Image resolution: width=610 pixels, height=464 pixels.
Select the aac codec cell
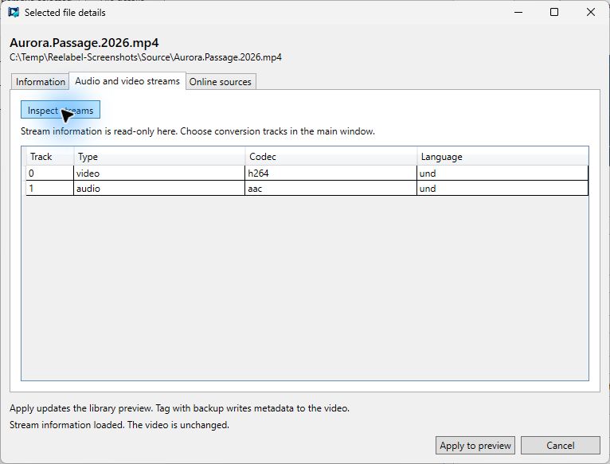click(331, 189)
